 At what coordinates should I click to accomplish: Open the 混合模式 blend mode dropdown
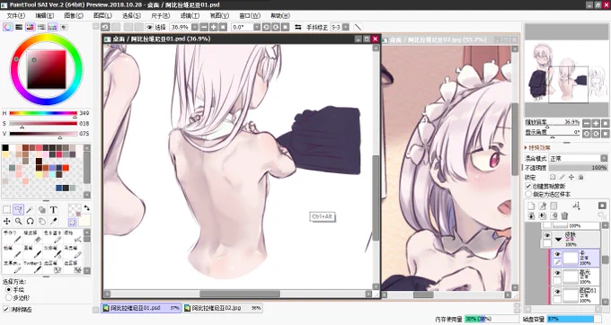[579, 158]
